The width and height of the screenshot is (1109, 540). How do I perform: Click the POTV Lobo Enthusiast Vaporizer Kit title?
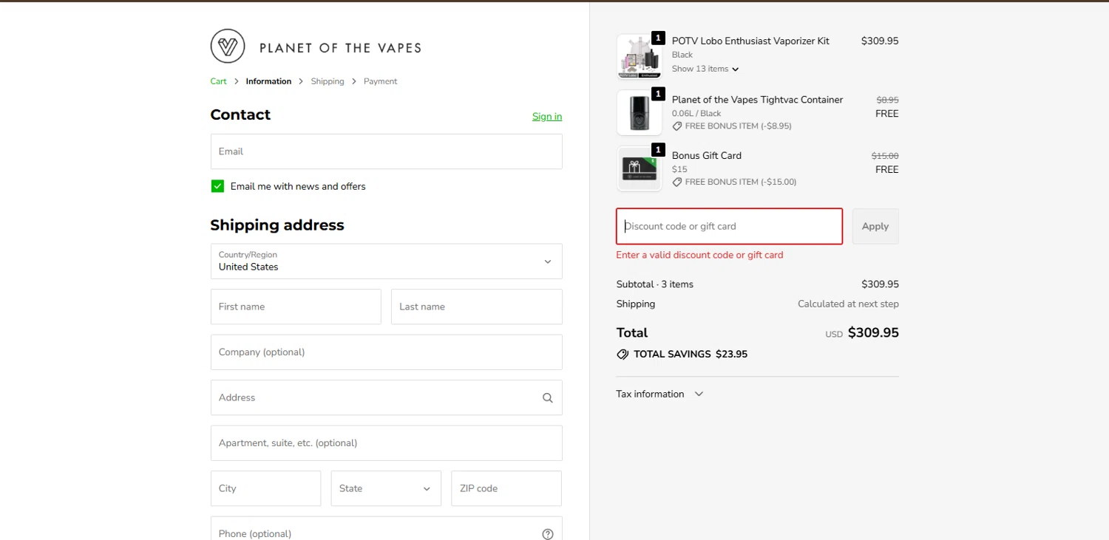click(750, 41)
